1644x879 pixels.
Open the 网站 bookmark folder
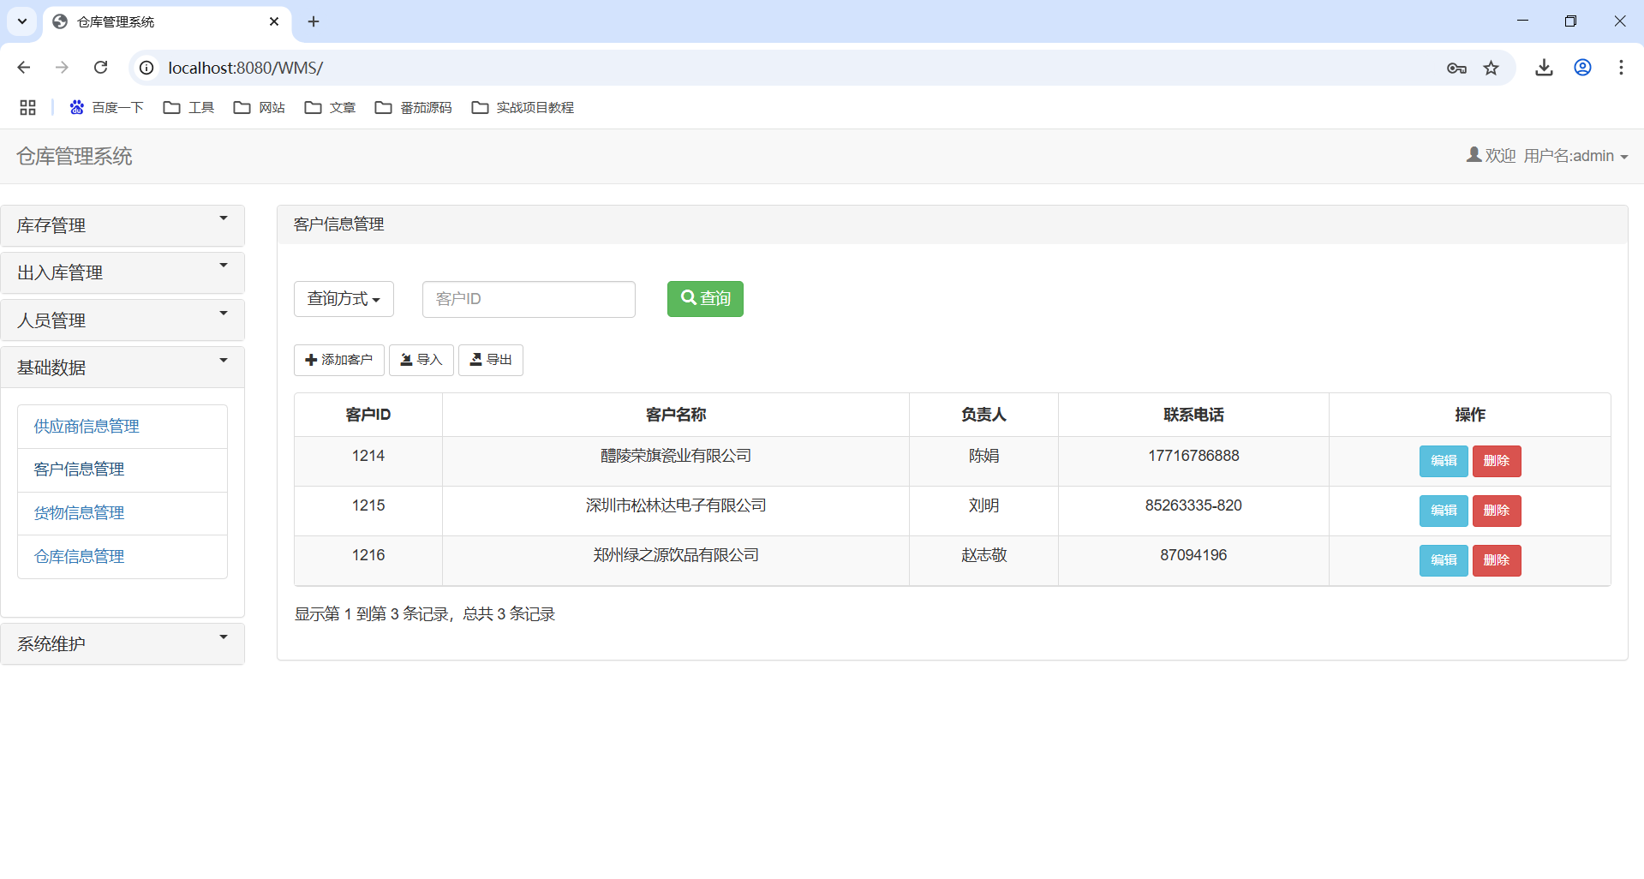(x=259, y=107)
